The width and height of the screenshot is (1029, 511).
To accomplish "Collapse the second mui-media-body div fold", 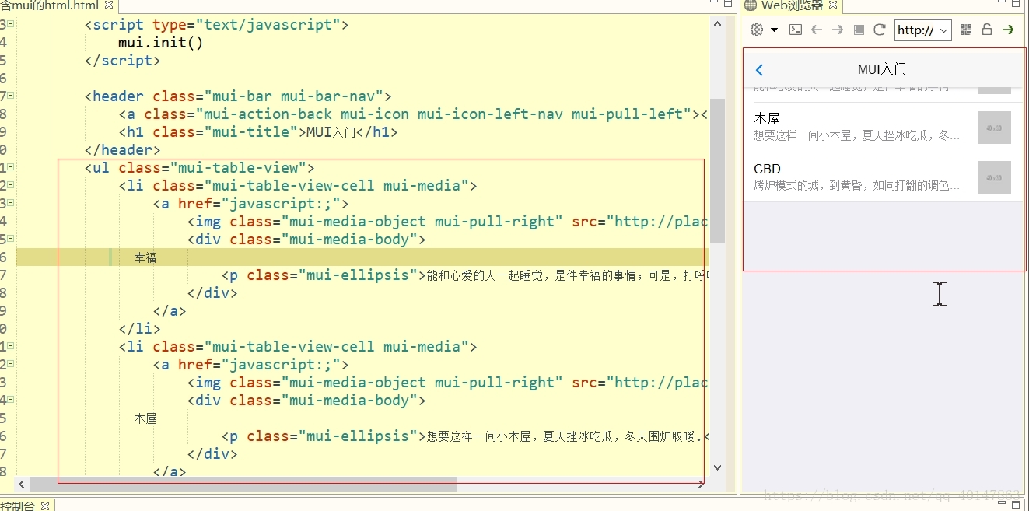I will pos(10,401).
